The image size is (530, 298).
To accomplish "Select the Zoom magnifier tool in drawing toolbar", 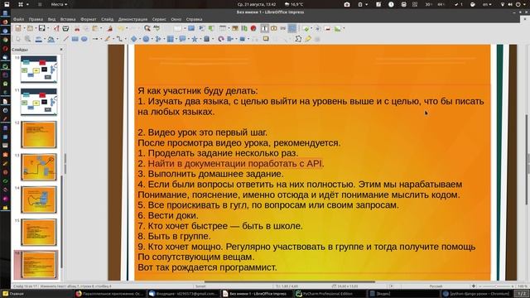I will point(27,39).
